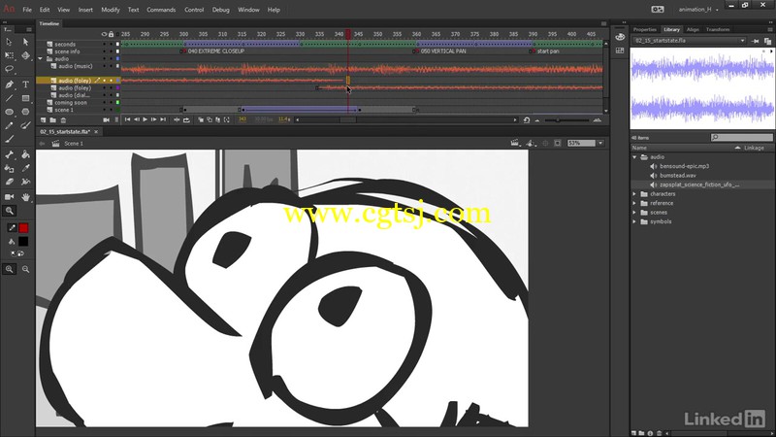Image resolution: width=776 pixels, height=437 pixels.
Task: Lock the scene info layer
Action: [x=111, y=51]
